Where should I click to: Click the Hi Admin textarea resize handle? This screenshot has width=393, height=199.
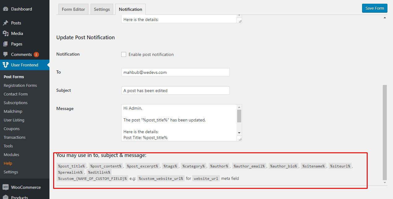pos(239,138)
